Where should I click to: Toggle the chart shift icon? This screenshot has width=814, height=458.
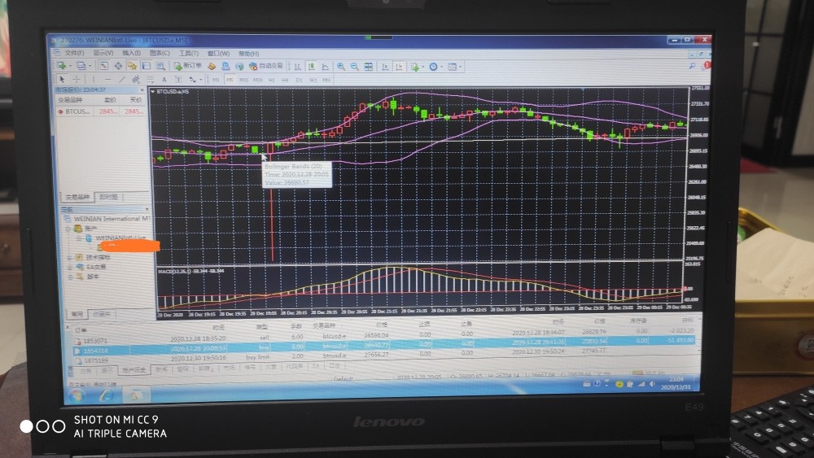point(399,67)
